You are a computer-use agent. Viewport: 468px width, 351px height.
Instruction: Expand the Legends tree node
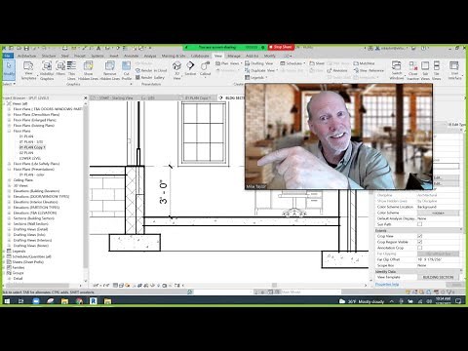4,252
